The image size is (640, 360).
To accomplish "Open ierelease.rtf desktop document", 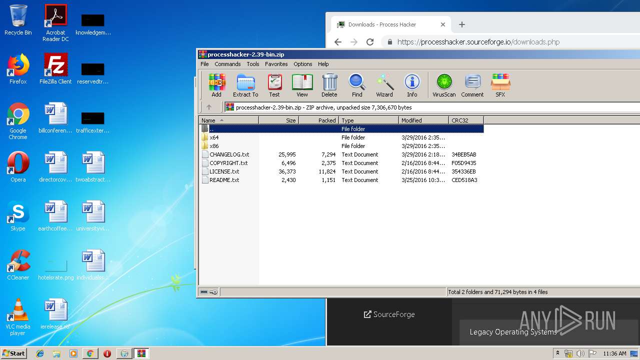I will coord(55,314).
